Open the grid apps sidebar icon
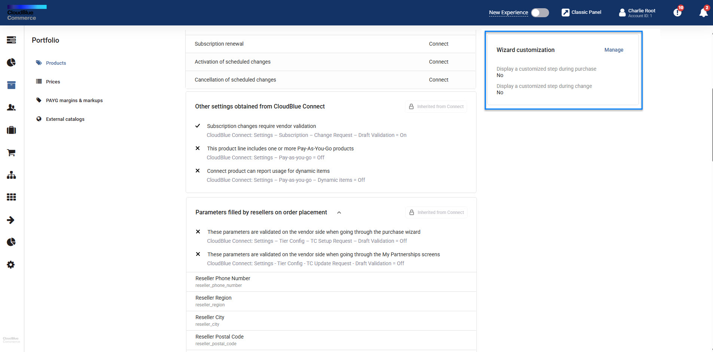Screen dimensions: 713x352 point(11,197)
